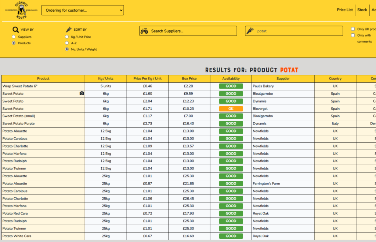Click the tractor icon in supplier search
This screenshot has height=242, width=376.
(x=144, y=31)
